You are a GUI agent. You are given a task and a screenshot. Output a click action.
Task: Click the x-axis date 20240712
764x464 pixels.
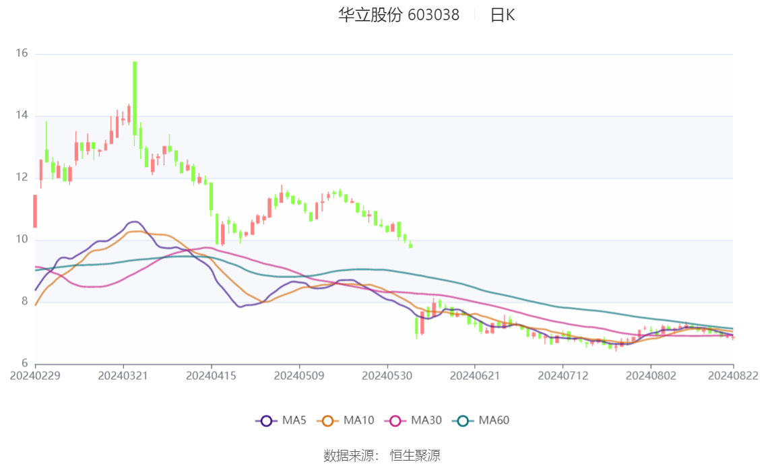(x=563, y=376)
